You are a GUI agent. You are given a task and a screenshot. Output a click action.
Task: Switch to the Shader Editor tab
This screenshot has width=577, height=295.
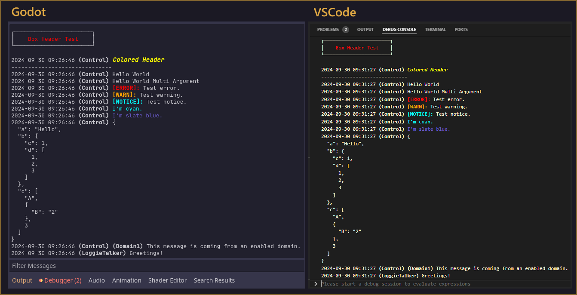(168, 280)
